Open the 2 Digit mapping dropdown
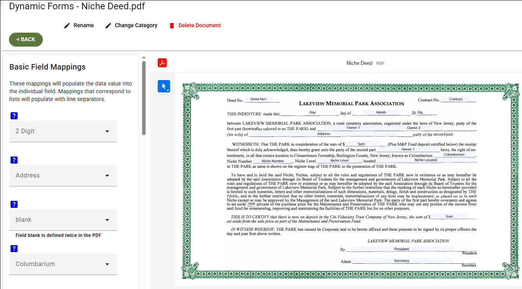Screen dimensions: 522x289 tap(63, 131)
